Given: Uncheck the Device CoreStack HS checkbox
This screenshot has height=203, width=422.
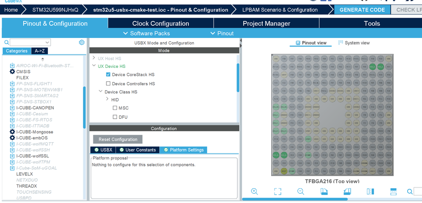Looking at the screenshot, I should pyautogui.click(x=108, y=74).
